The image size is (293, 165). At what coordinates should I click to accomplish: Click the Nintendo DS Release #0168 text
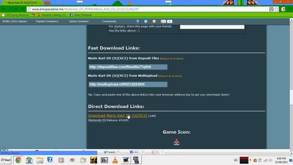pos(108,120)
